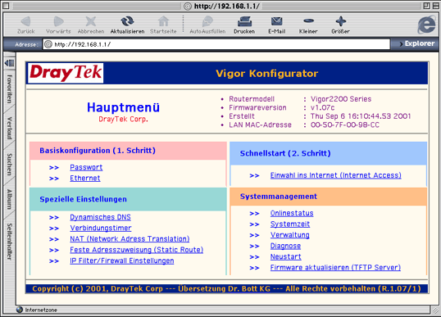Open Firmware aktualisieren TFTP Server link

pos(335,268)
